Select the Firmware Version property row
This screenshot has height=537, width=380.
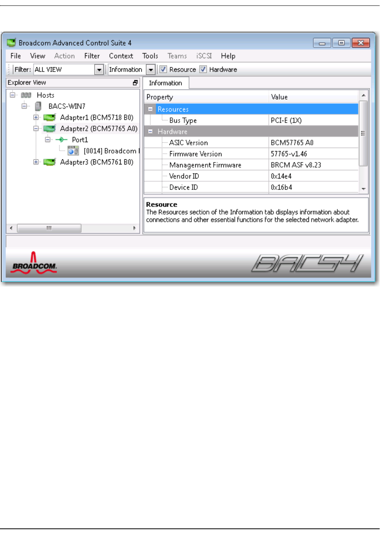pyautogui.click(x=251, y=154)
